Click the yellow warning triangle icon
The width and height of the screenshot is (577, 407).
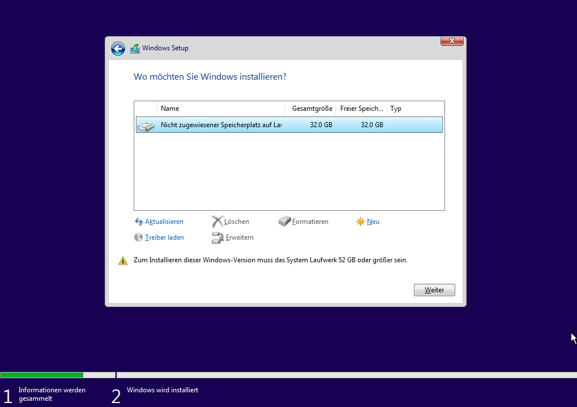[x=123, y=261]
